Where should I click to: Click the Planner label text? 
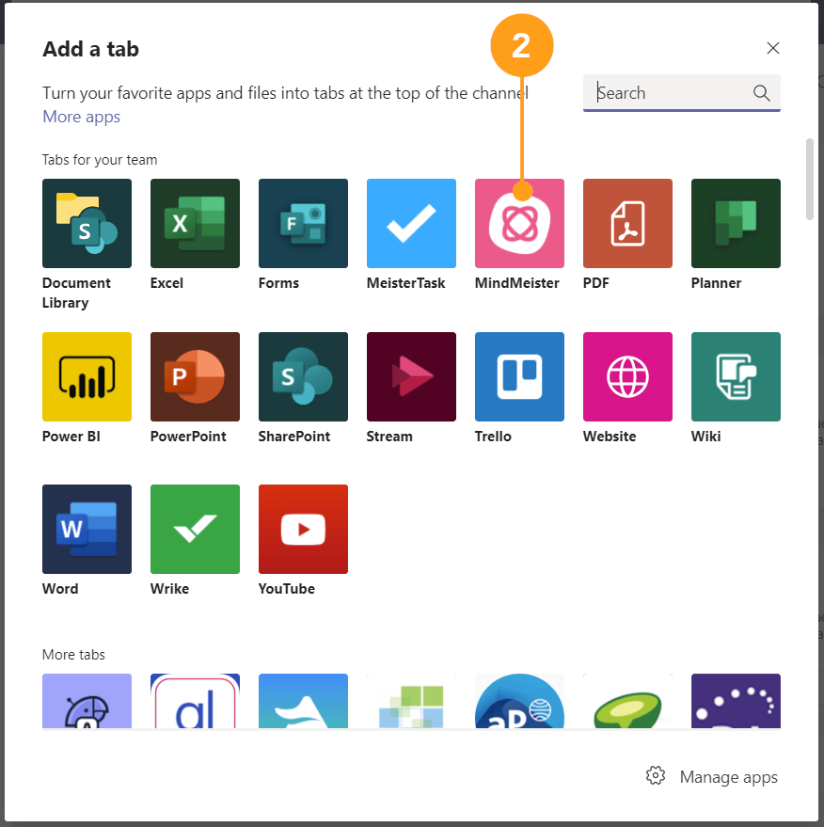(x=716, y=283)
